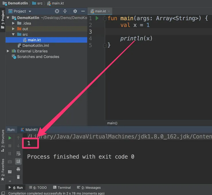The height and width of the screenshot is (195, 212).
Task: Click the up stack trace arrow
Action: point(18,138)
